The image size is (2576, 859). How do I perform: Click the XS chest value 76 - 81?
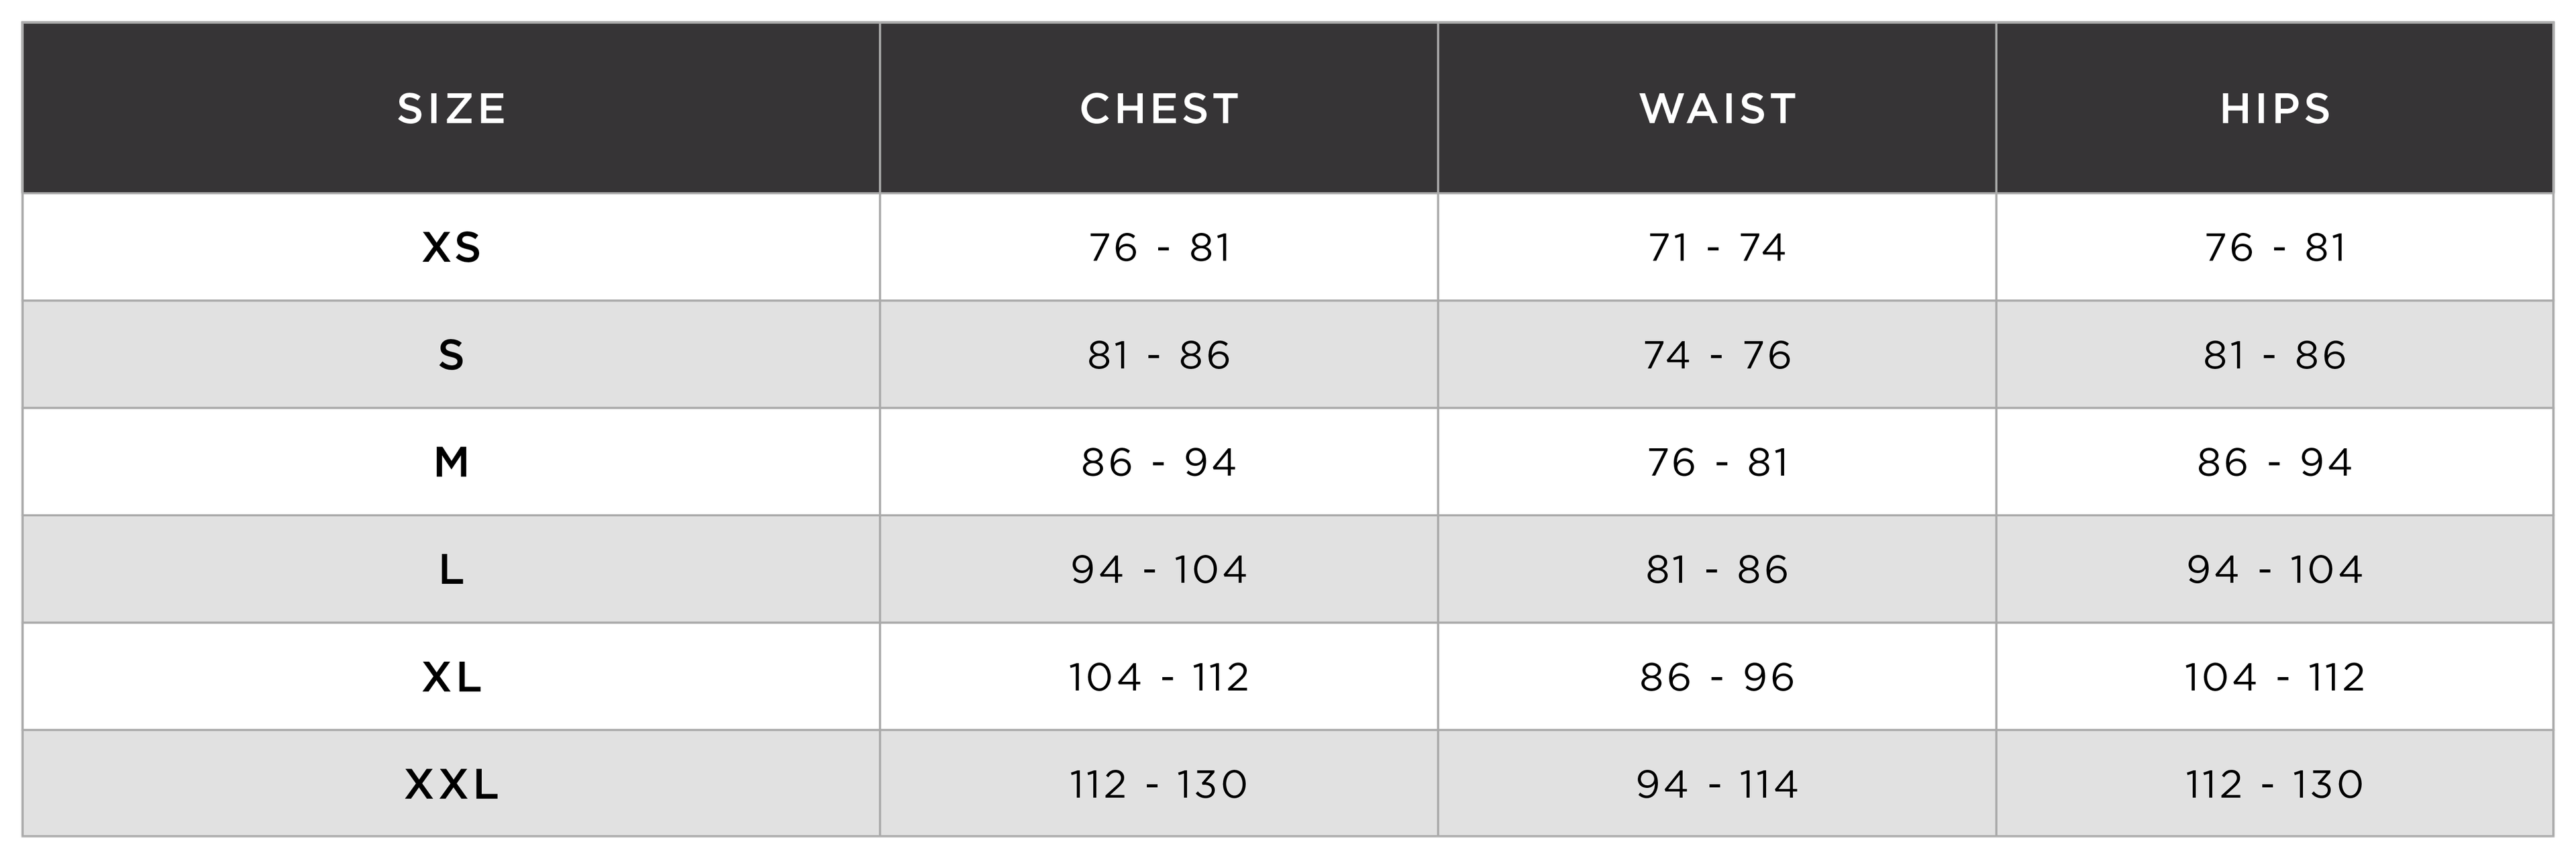[x=1159, y=248]
